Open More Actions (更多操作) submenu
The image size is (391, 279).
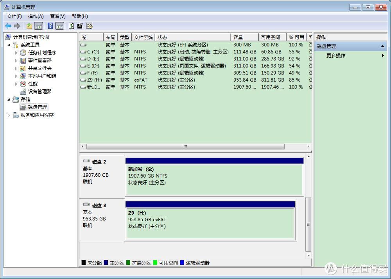[x=336, y=55]
